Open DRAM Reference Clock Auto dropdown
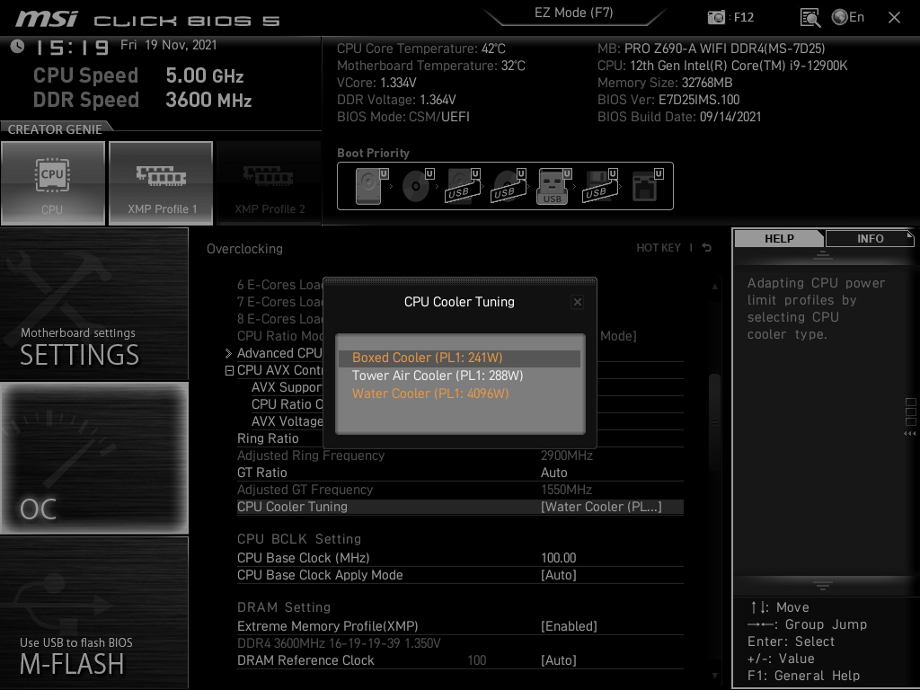 pos(559,660)
